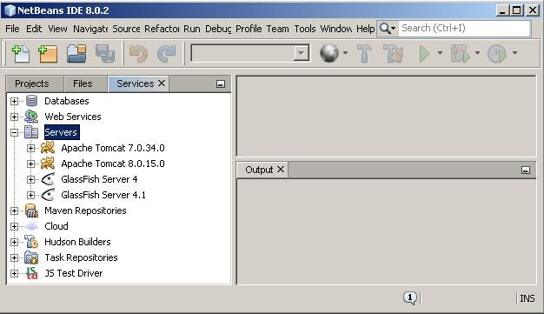Click the Save All toolbar icon
Viewport: 544px width, 314px height.
pos(105,53)
